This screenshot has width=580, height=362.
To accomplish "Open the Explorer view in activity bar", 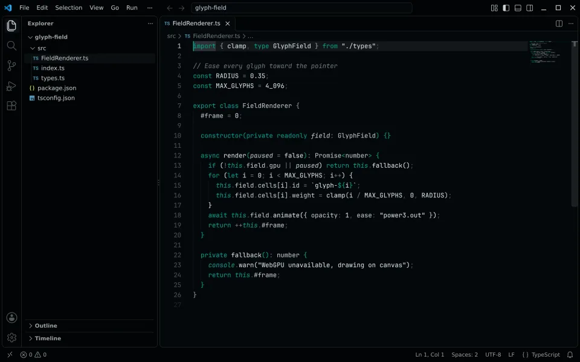I will 11,25.
